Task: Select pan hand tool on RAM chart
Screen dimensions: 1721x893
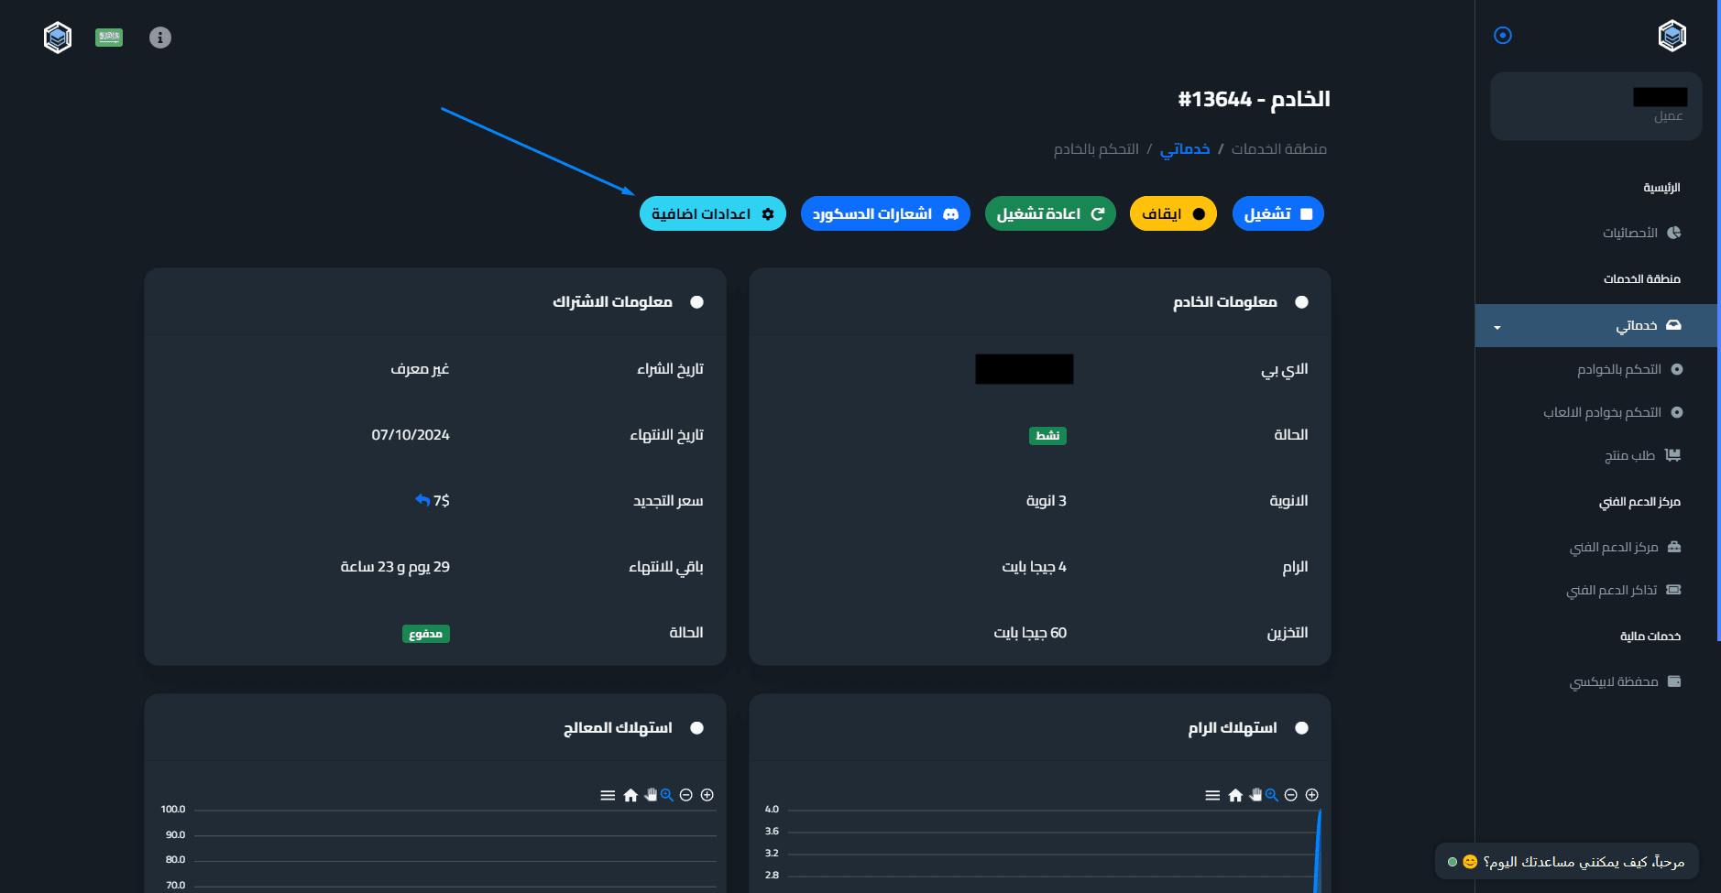Action: (1255, 794)
